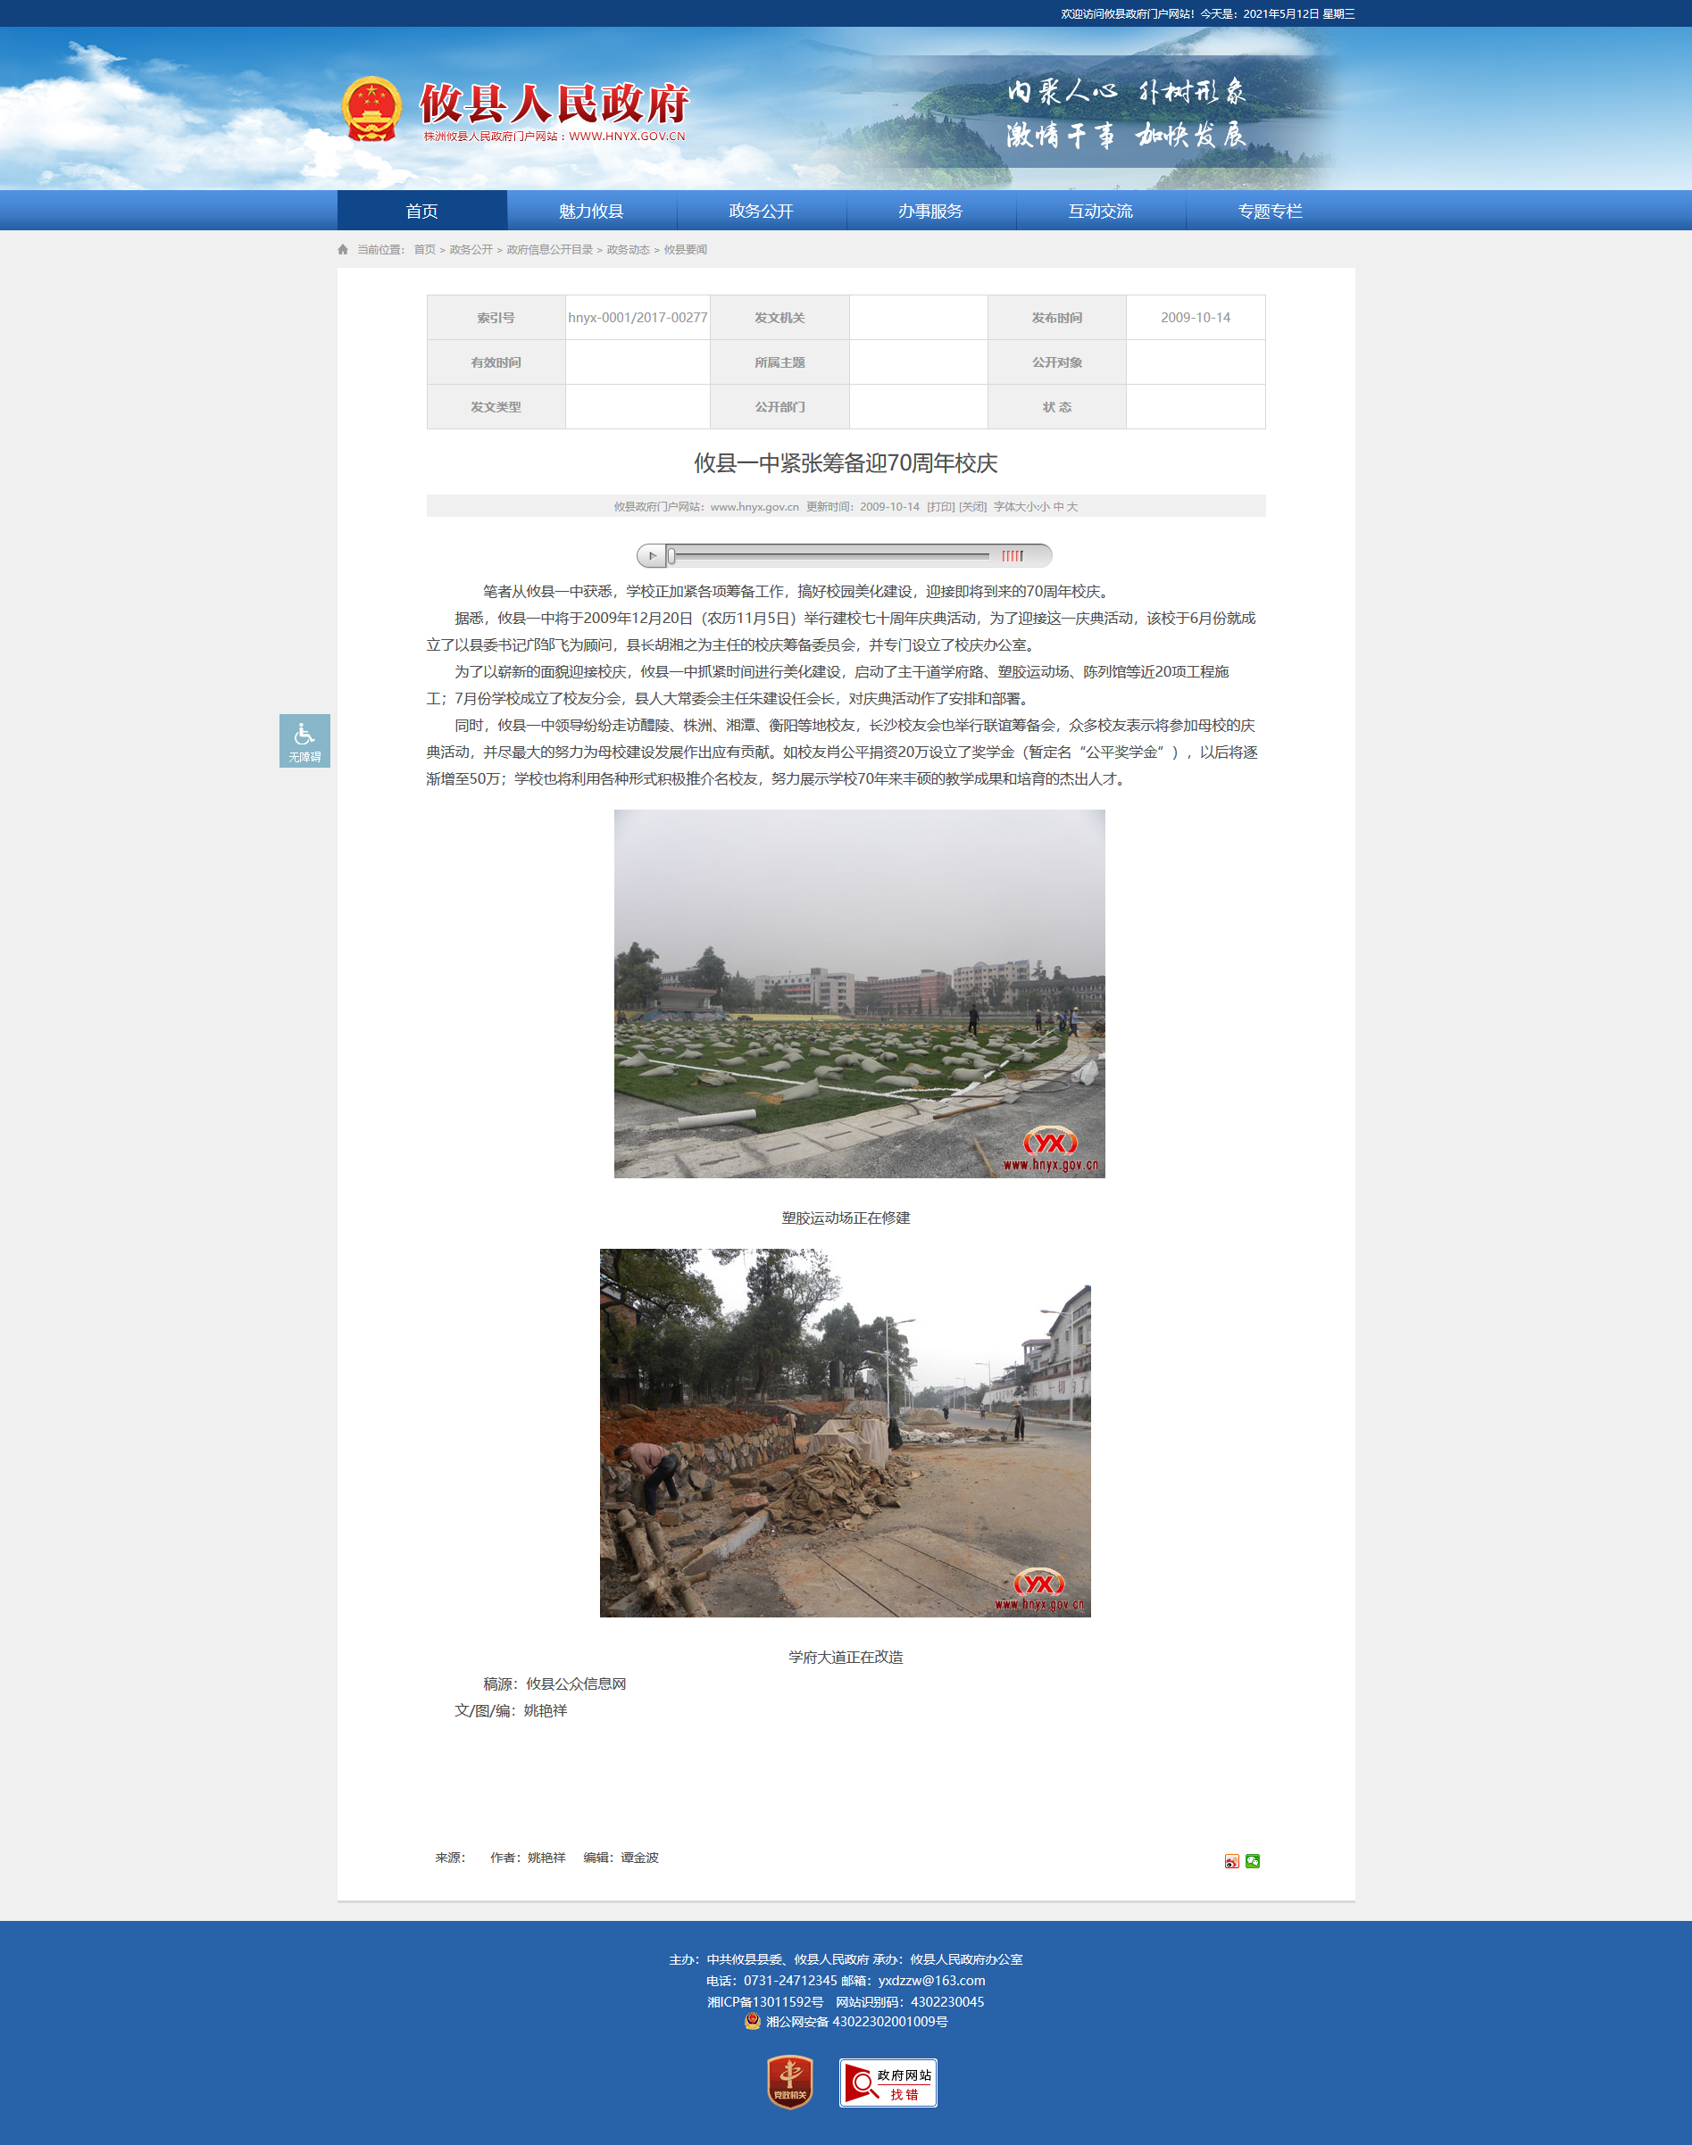Screen dimensions: 1692x2145
Task: Open the 首页 navigation tab
Action: [422, 211]
